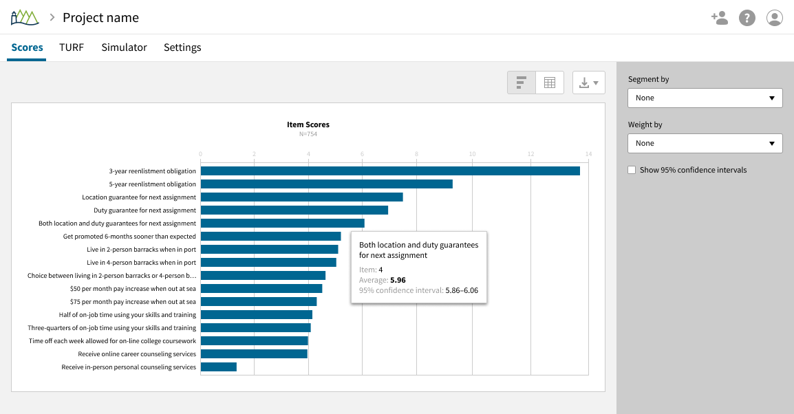This screenshot has height=414, width=794.
Task: Switch to table grid view
Action: click(550, 83)
